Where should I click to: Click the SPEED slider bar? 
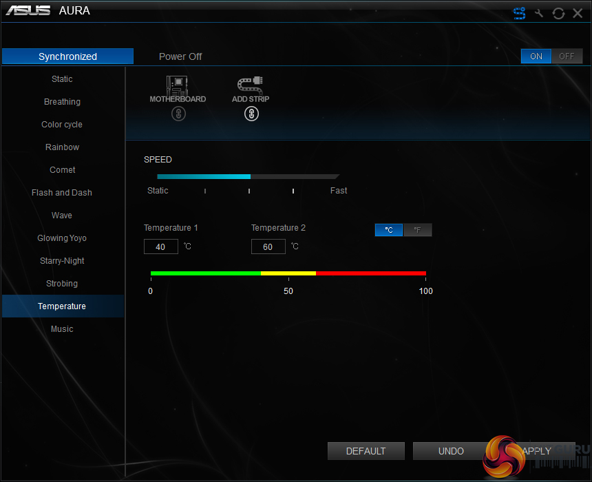click(x=248, y=176)
